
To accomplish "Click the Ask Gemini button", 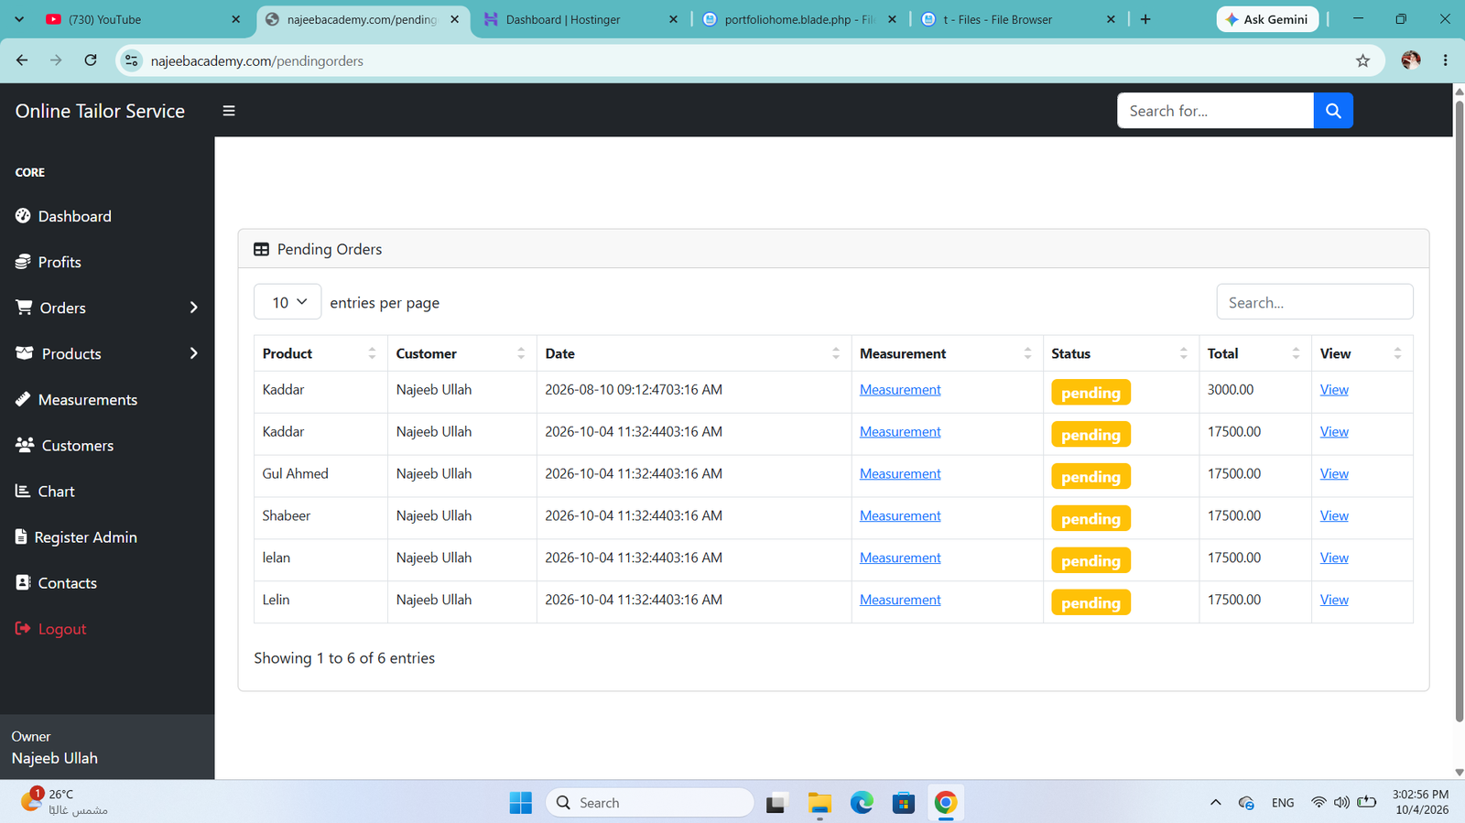I will click(x=1267, y=19).
